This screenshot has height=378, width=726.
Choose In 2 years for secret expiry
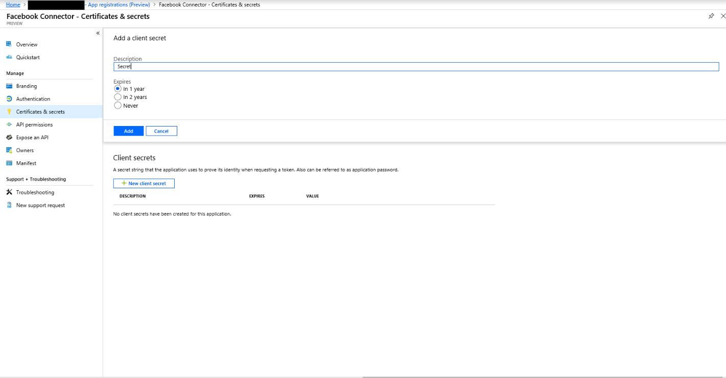coord(118,97)
